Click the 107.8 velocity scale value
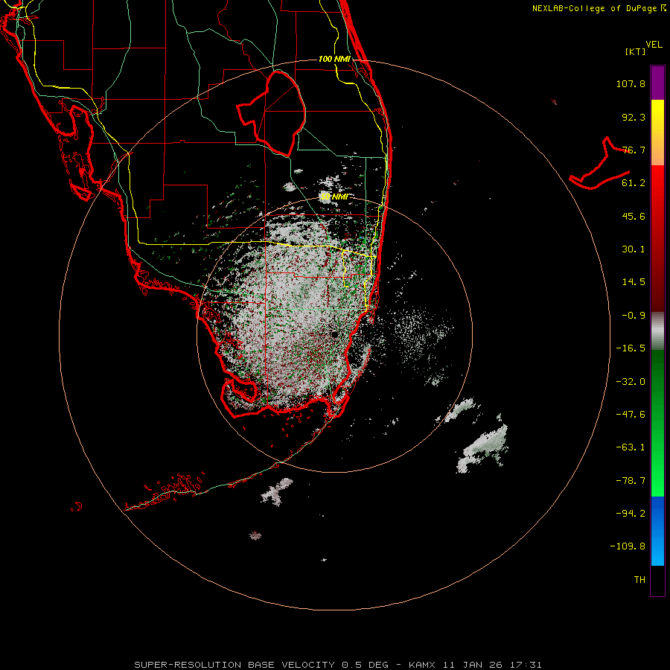 coord(631,83)
